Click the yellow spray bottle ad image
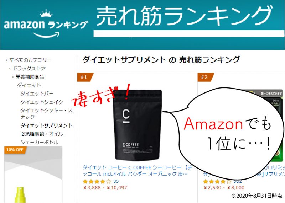The width and height of the screenshot is (285, 203). point(20,195)
